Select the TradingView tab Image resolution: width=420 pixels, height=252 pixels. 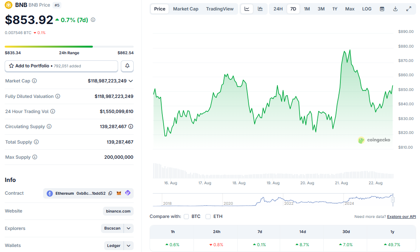tap(220, 9)
